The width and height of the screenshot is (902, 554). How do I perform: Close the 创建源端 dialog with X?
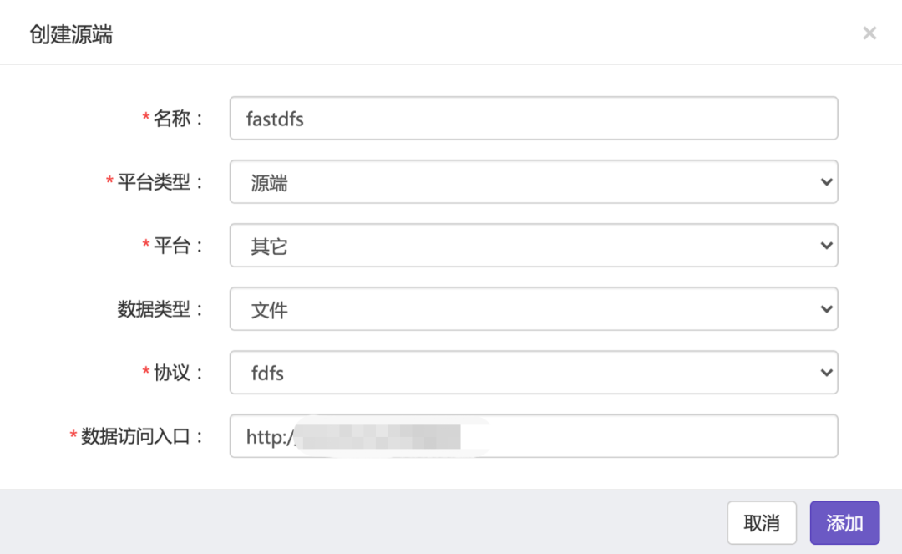tap(869, 33)
